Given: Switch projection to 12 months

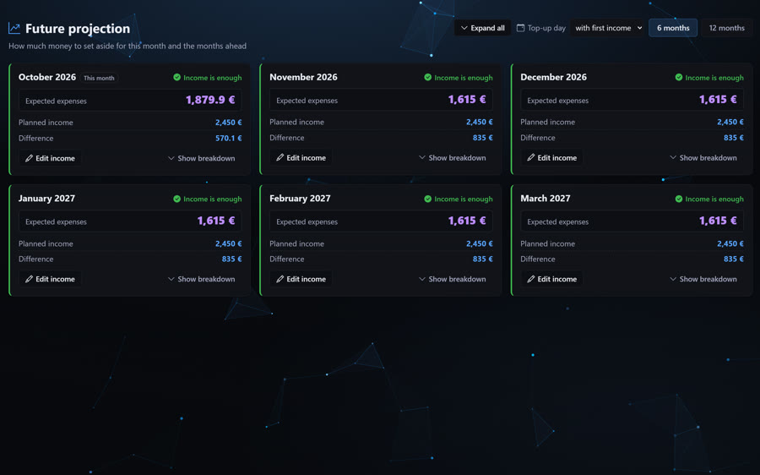Looking at the screenshot, I should 726,28.
